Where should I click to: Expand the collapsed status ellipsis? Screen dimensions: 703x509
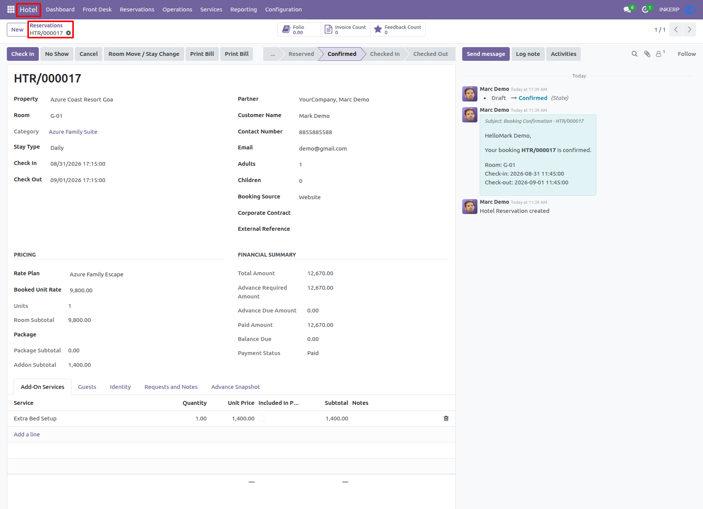[273, 54]
